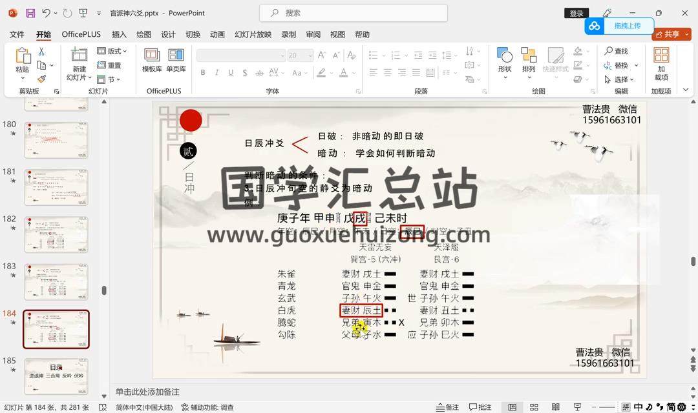This screenshot has width=698, height=413.
Task: Align text to the left
Action: coord(374,72)
